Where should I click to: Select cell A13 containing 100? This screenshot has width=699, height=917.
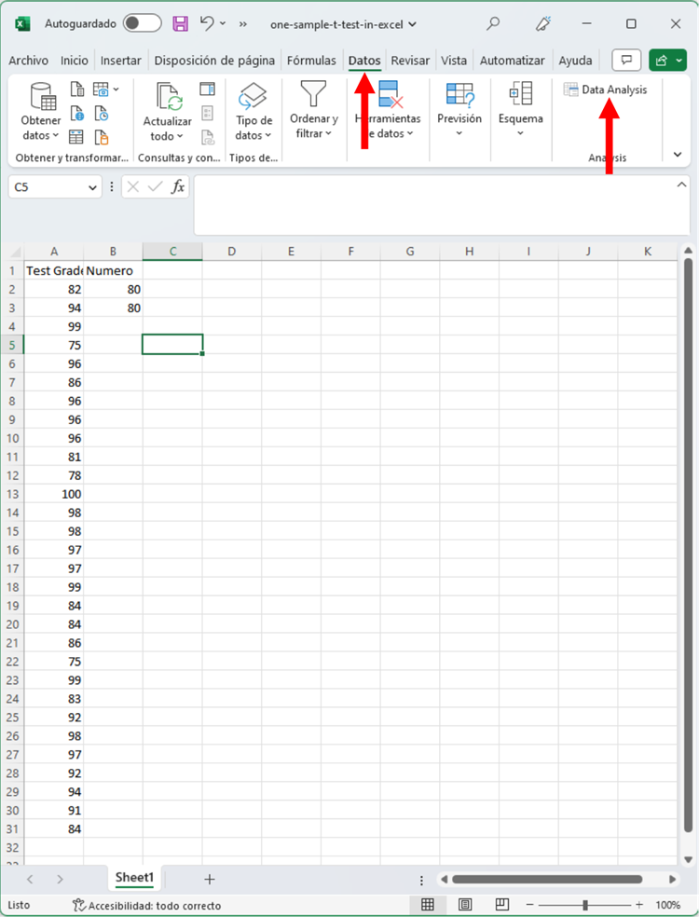tap(54, 494)
